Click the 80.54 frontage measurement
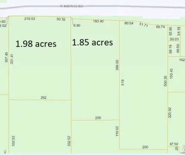This screenshot has width=185, height=155. point(129,23)
